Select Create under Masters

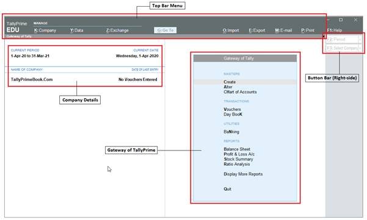click(230, 82)
